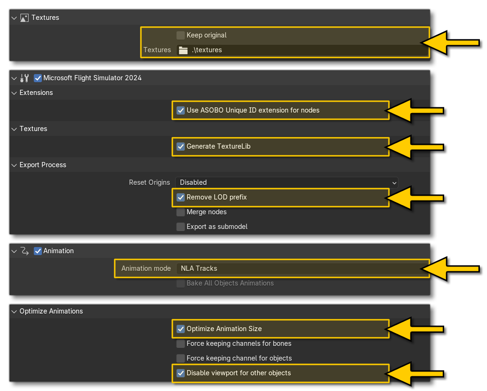Viewport: 487px width, 391px height.
Task: Enable Force keeping channel for objects
Action: [x=180, y=358]
